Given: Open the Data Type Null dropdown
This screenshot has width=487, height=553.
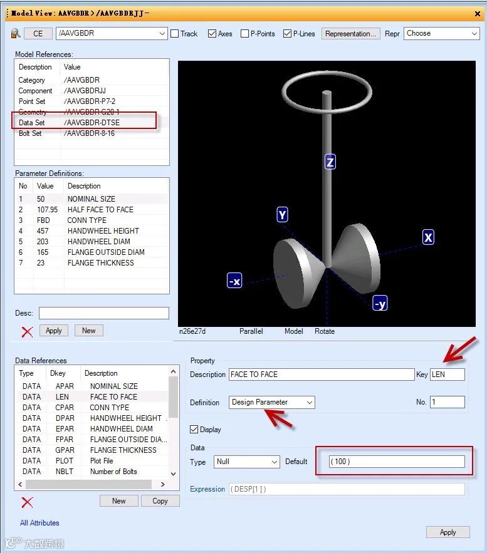Looking at the screenshot, I should [x=274, y=462].
